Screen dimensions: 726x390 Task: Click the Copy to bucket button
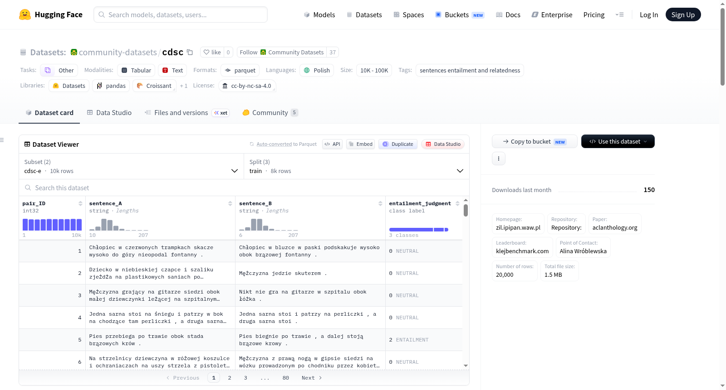(535, 141)
